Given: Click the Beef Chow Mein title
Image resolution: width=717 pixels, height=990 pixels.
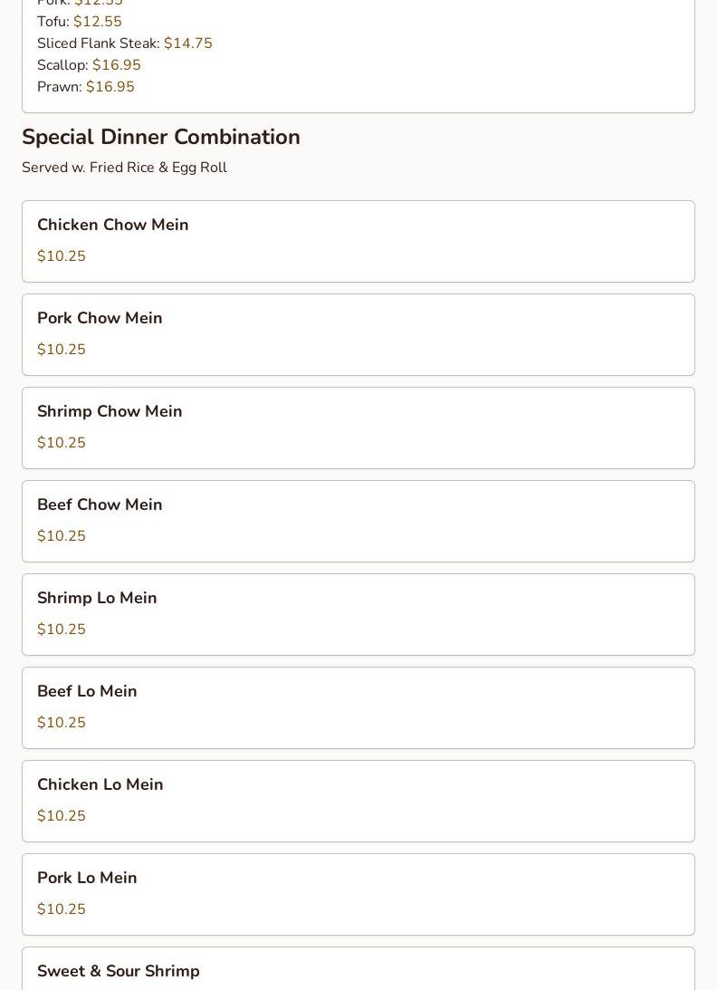Looking at the screenshot, I should (x=100, y=505).
